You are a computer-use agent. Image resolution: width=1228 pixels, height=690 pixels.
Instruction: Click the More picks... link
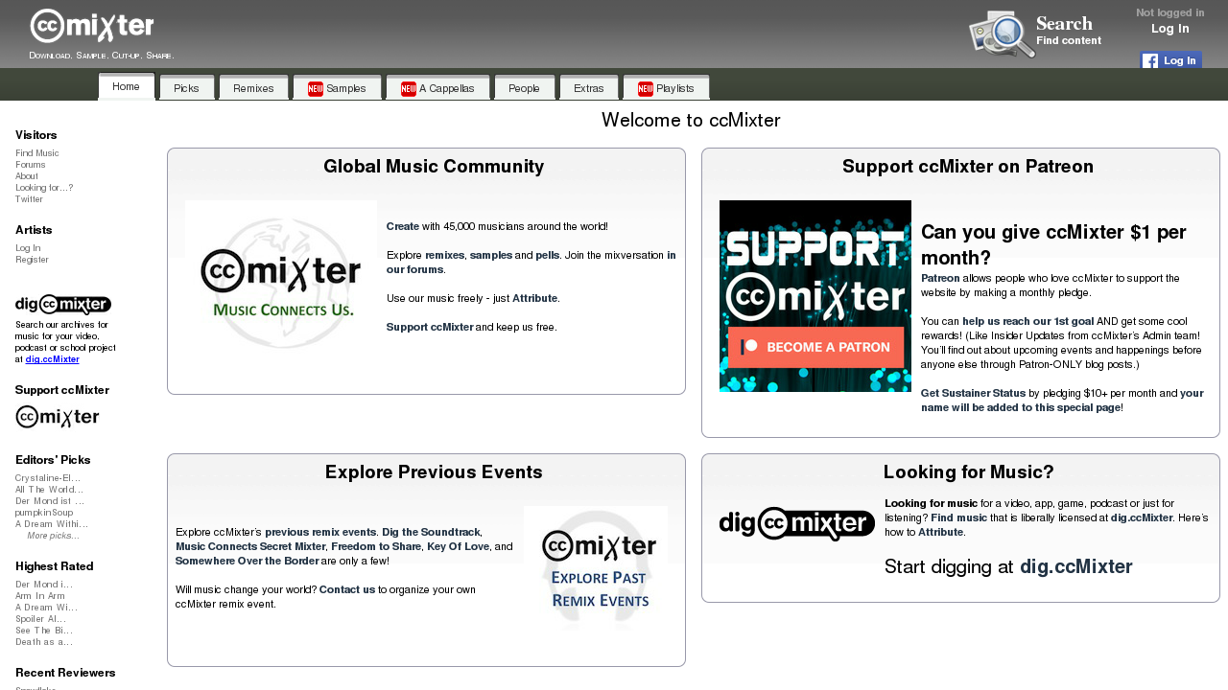coord(54,536)
